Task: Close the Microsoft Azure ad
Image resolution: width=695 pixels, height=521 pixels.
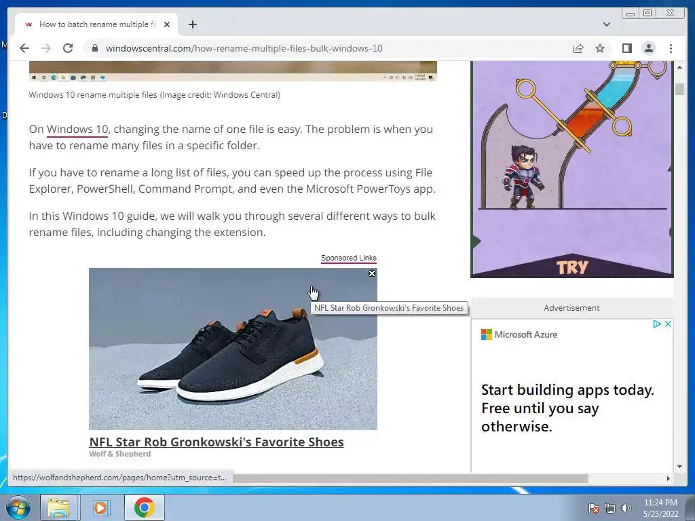Action: pos(668,324)
